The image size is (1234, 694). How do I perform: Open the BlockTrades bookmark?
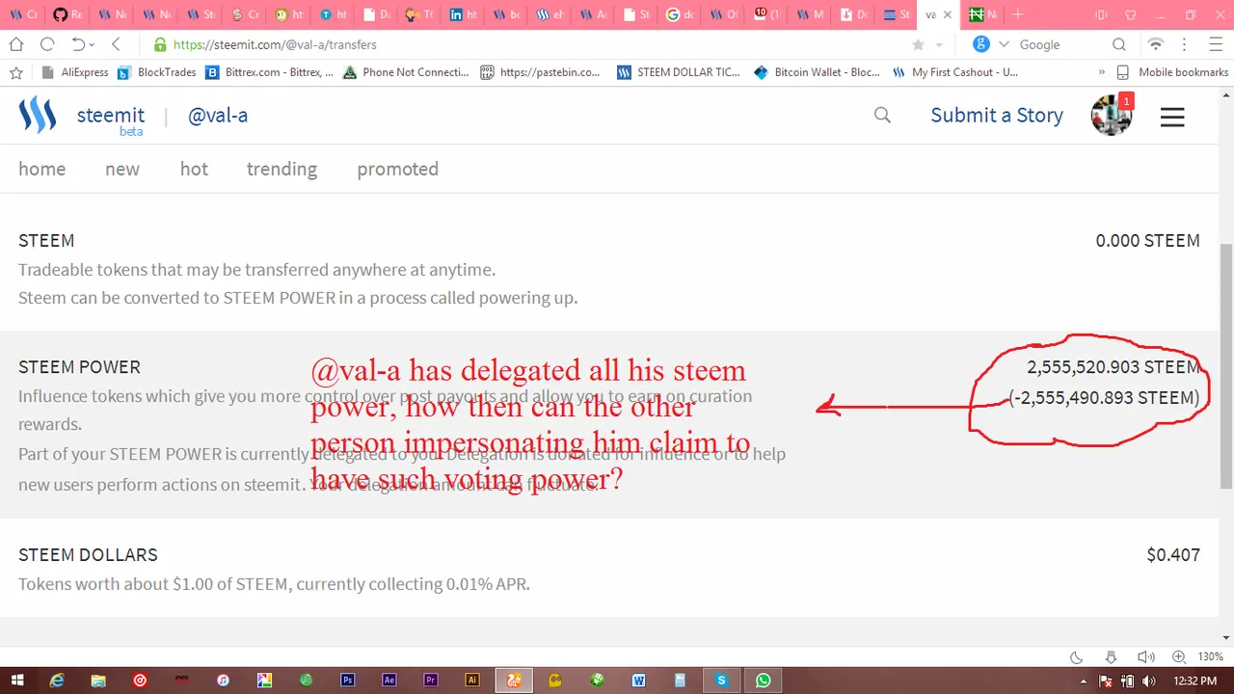157,72
